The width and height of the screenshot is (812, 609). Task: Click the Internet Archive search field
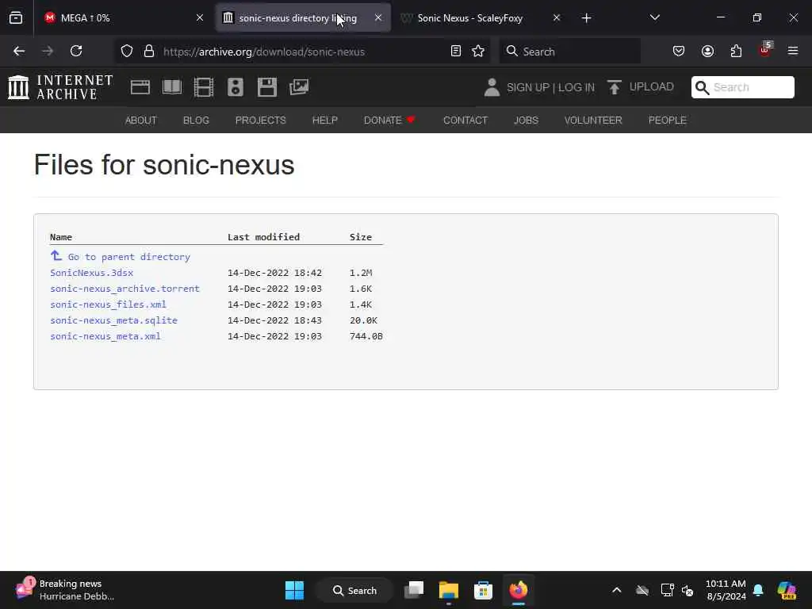tap(742, 87)
